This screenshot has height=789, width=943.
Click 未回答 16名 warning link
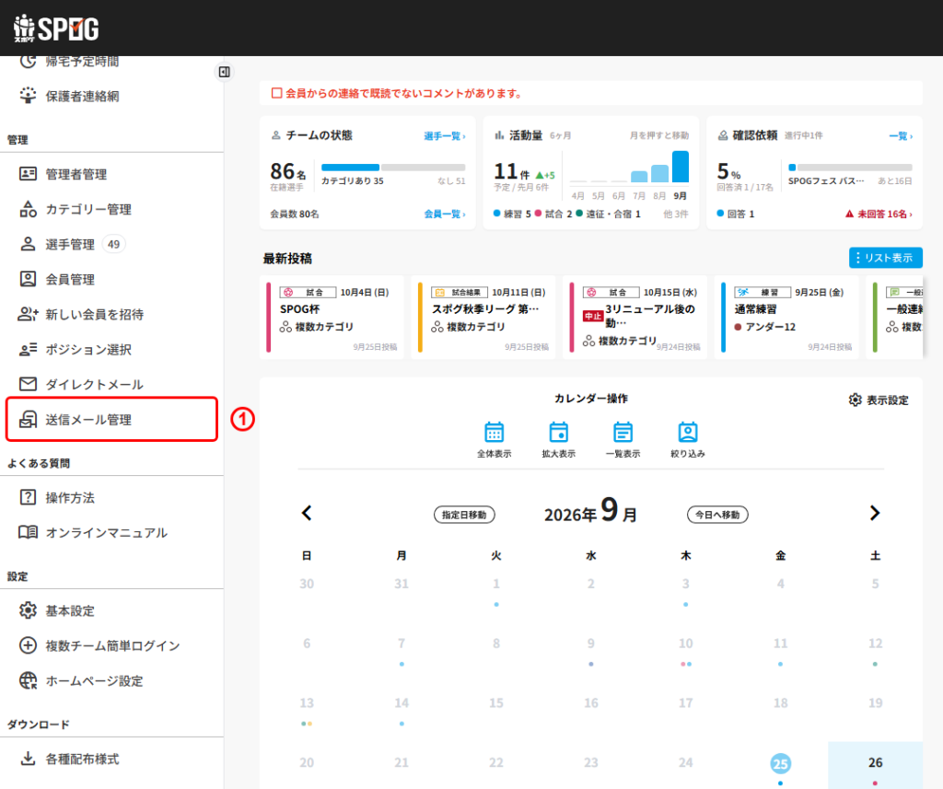click(x=879, y=215)
